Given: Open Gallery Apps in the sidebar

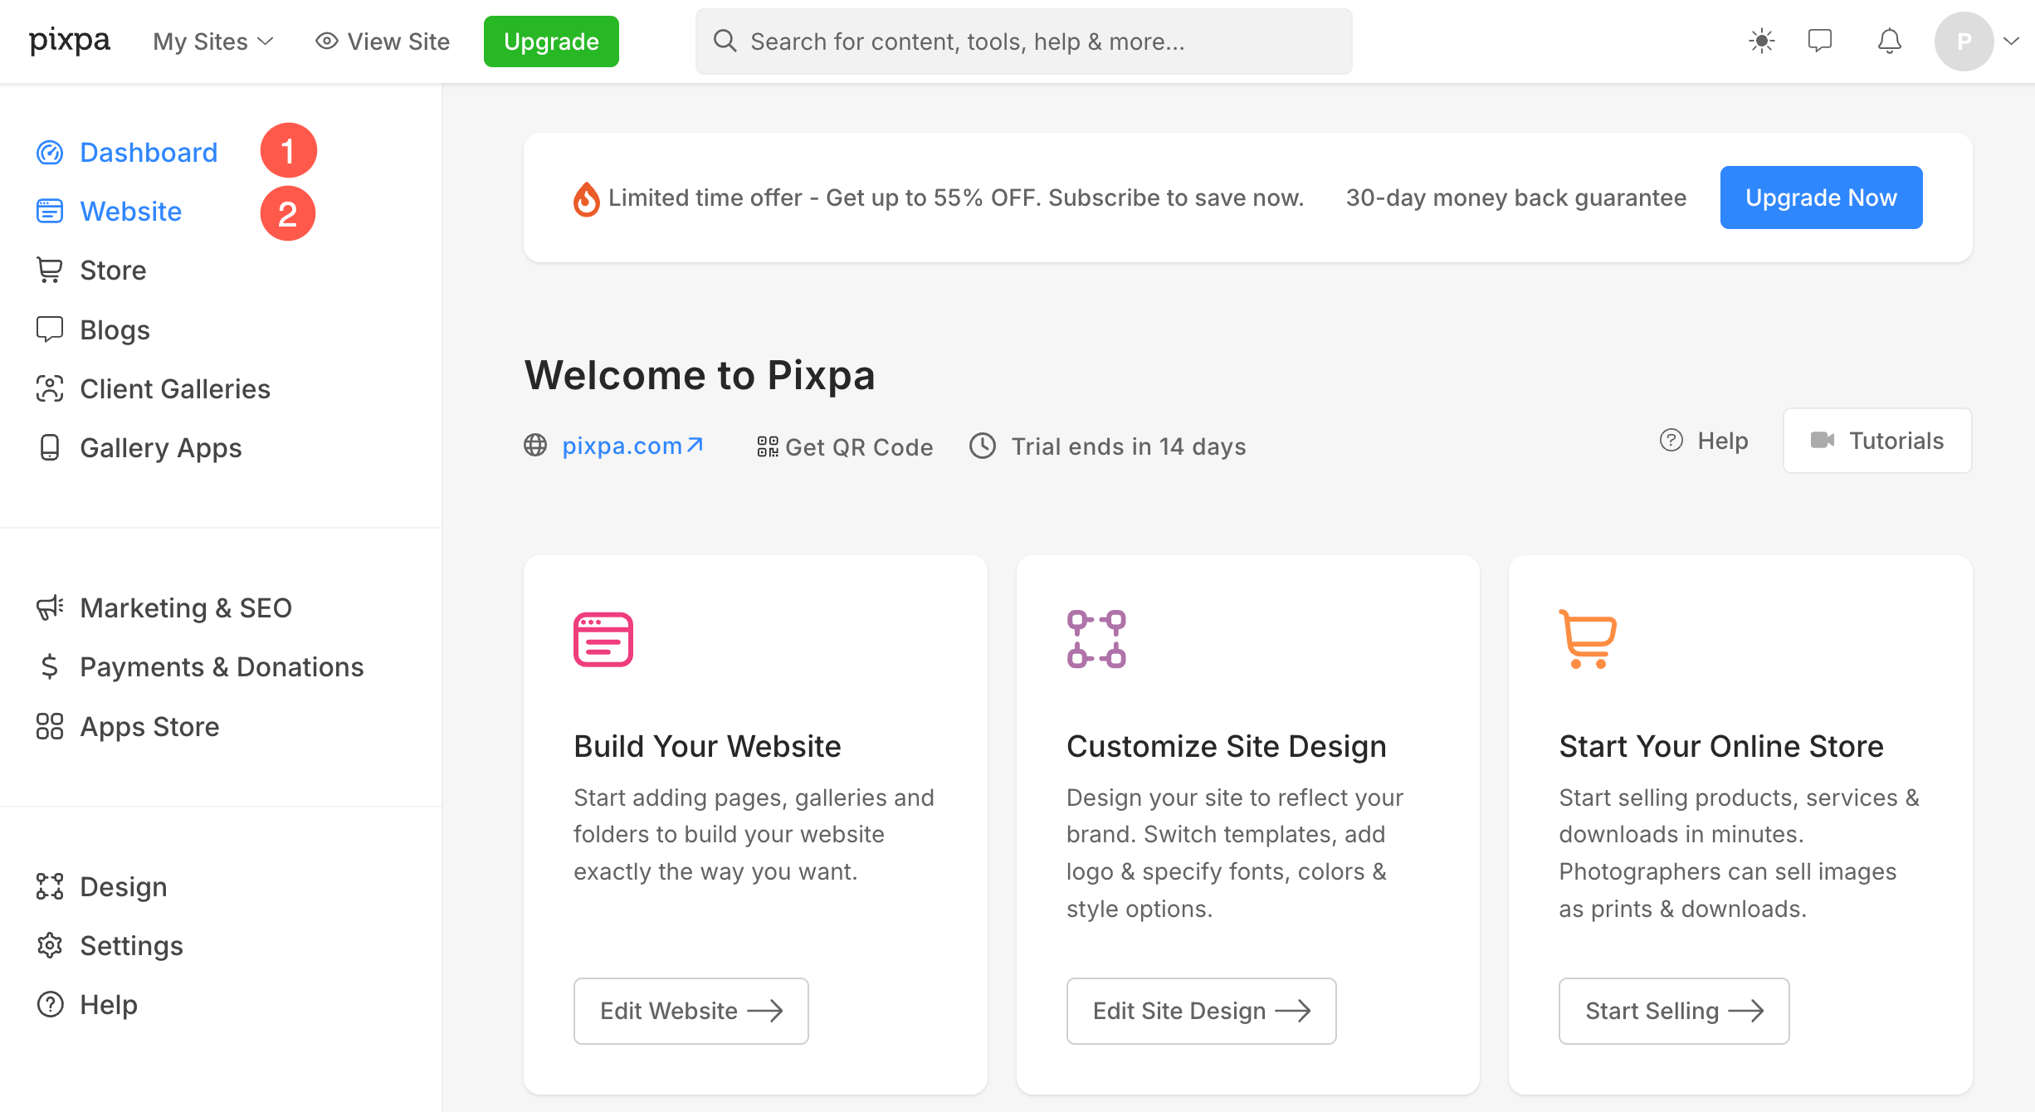Looking at the screenshot, I should tap(161, 448).
